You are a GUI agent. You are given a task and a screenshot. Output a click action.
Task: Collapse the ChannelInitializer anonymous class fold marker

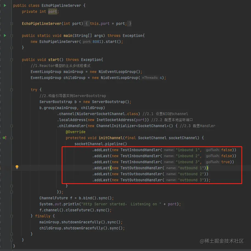click(12, 126)
